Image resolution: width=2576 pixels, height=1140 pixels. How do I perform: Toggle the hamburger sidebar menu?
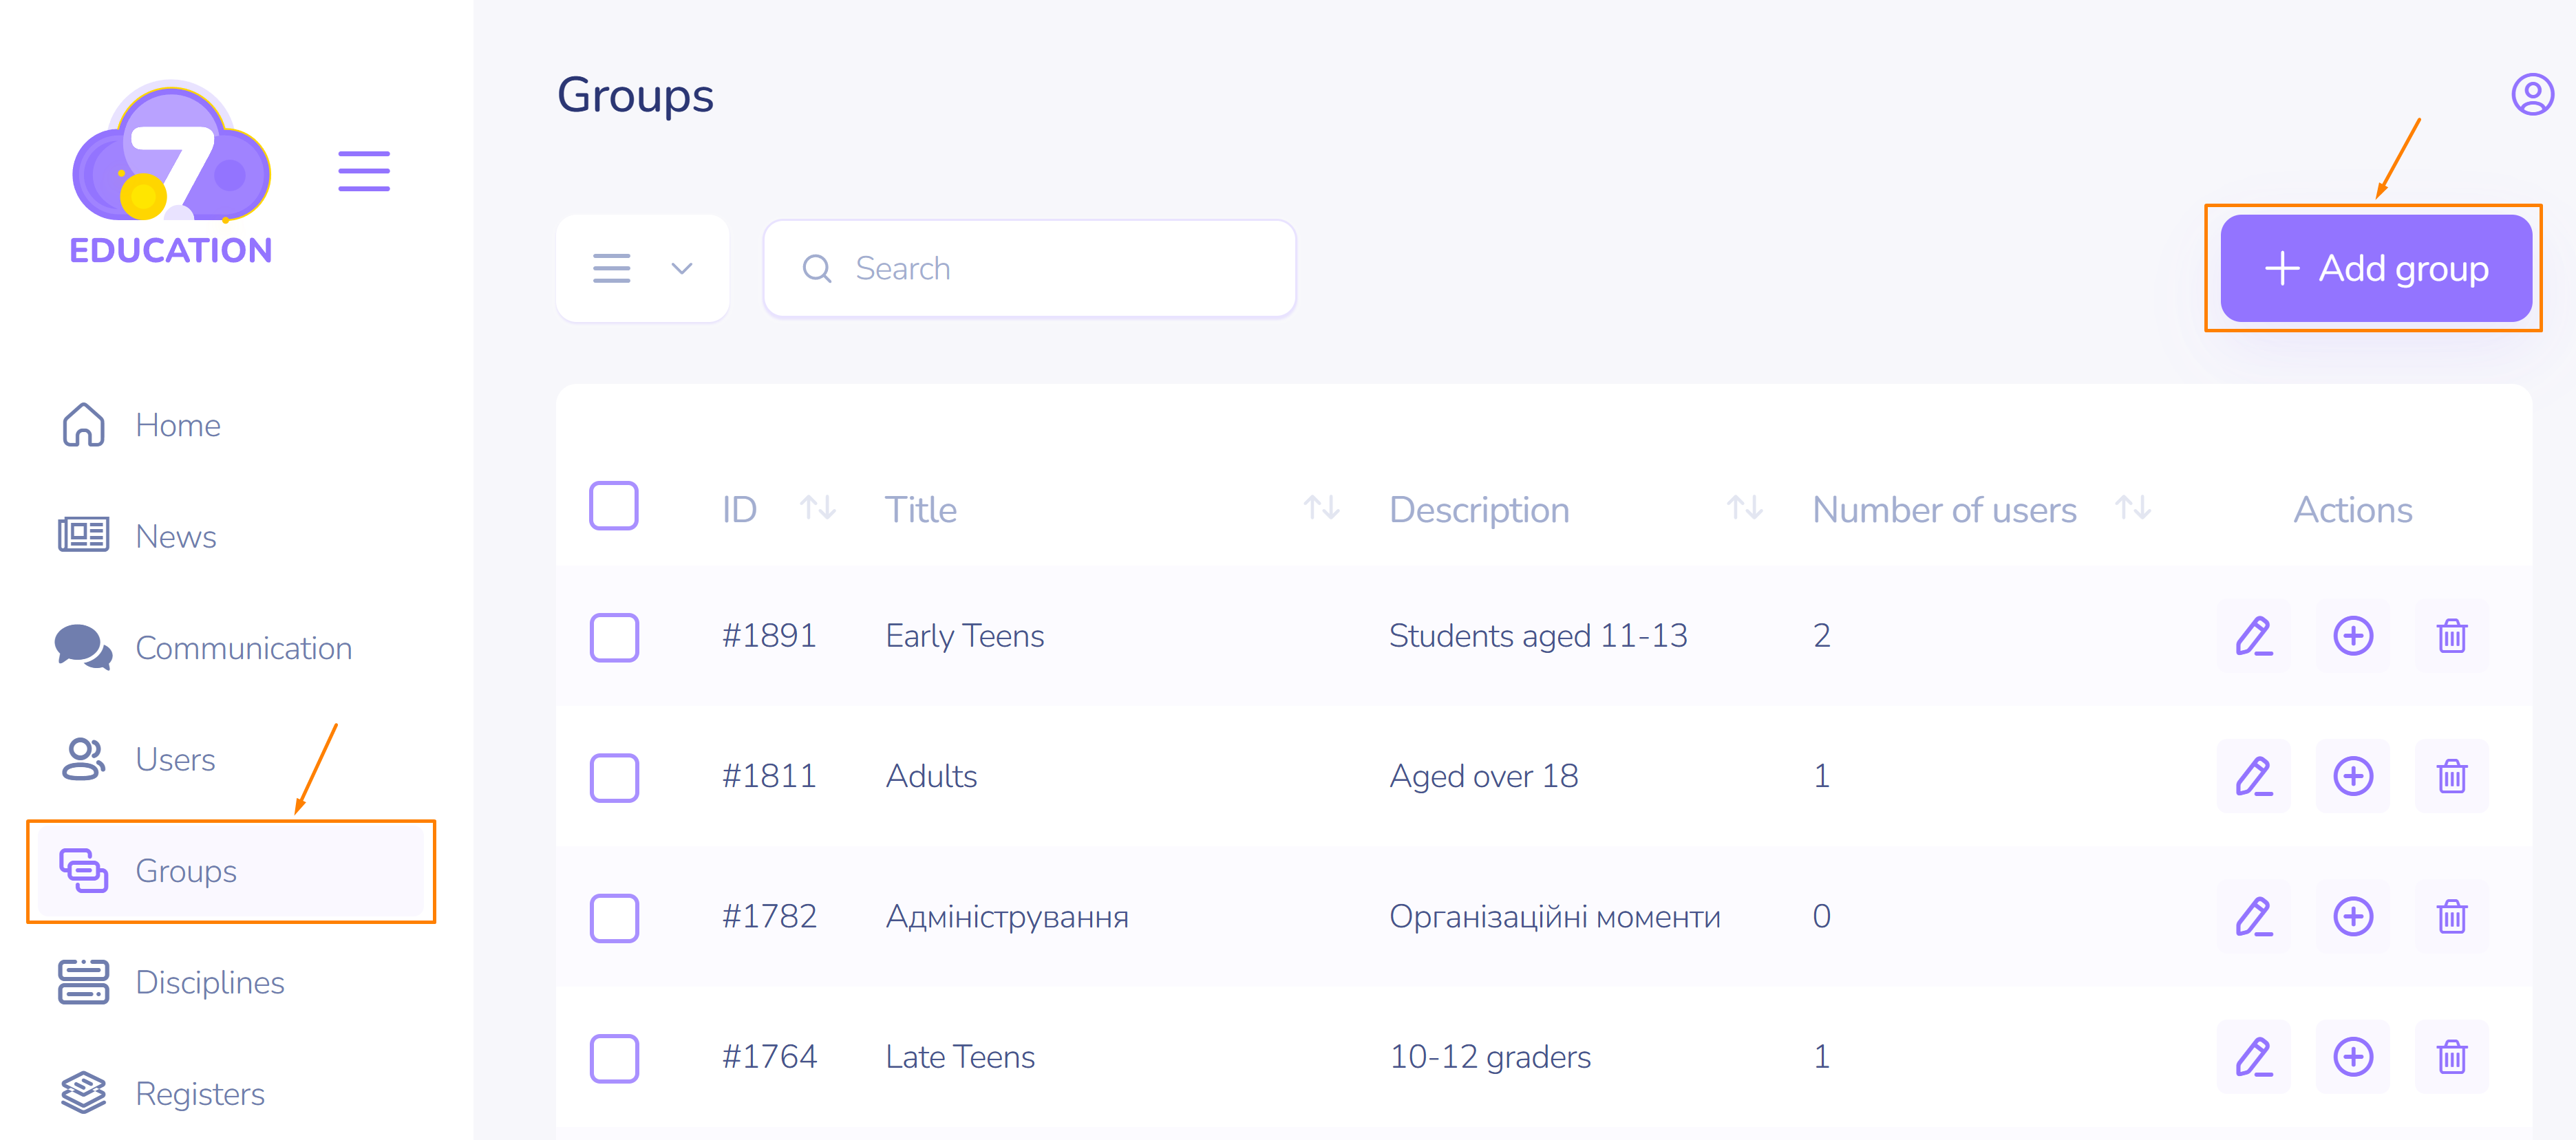363,171
